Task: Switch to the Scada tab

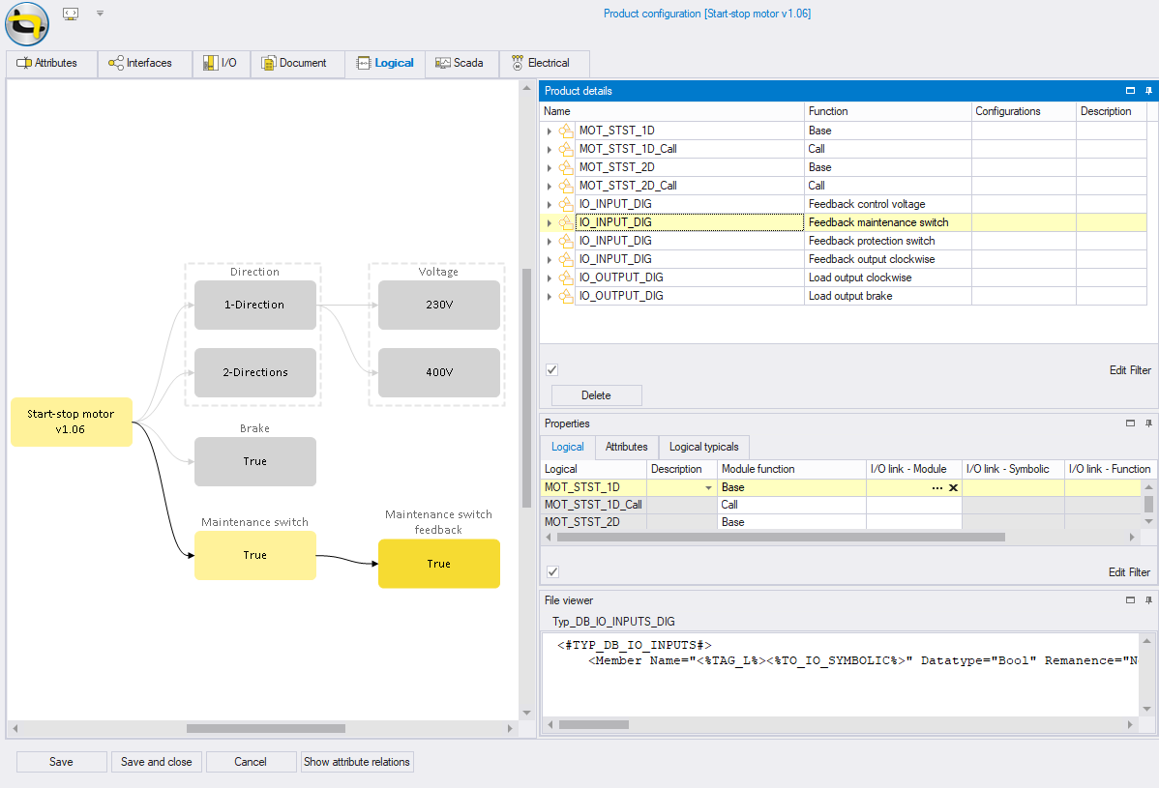Action: coord(462,64)
